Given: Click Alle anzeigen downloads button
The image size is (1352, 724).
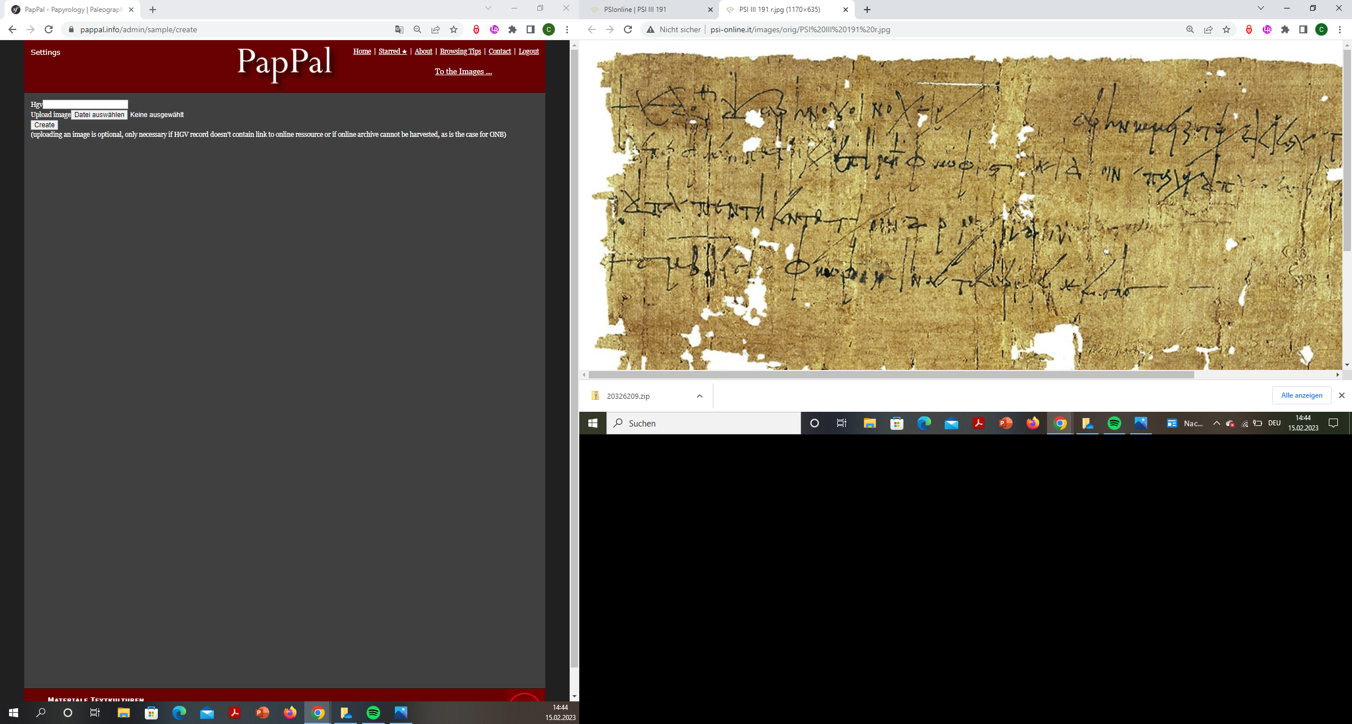Looking at the screenshot, I should tap(1302, 395).
